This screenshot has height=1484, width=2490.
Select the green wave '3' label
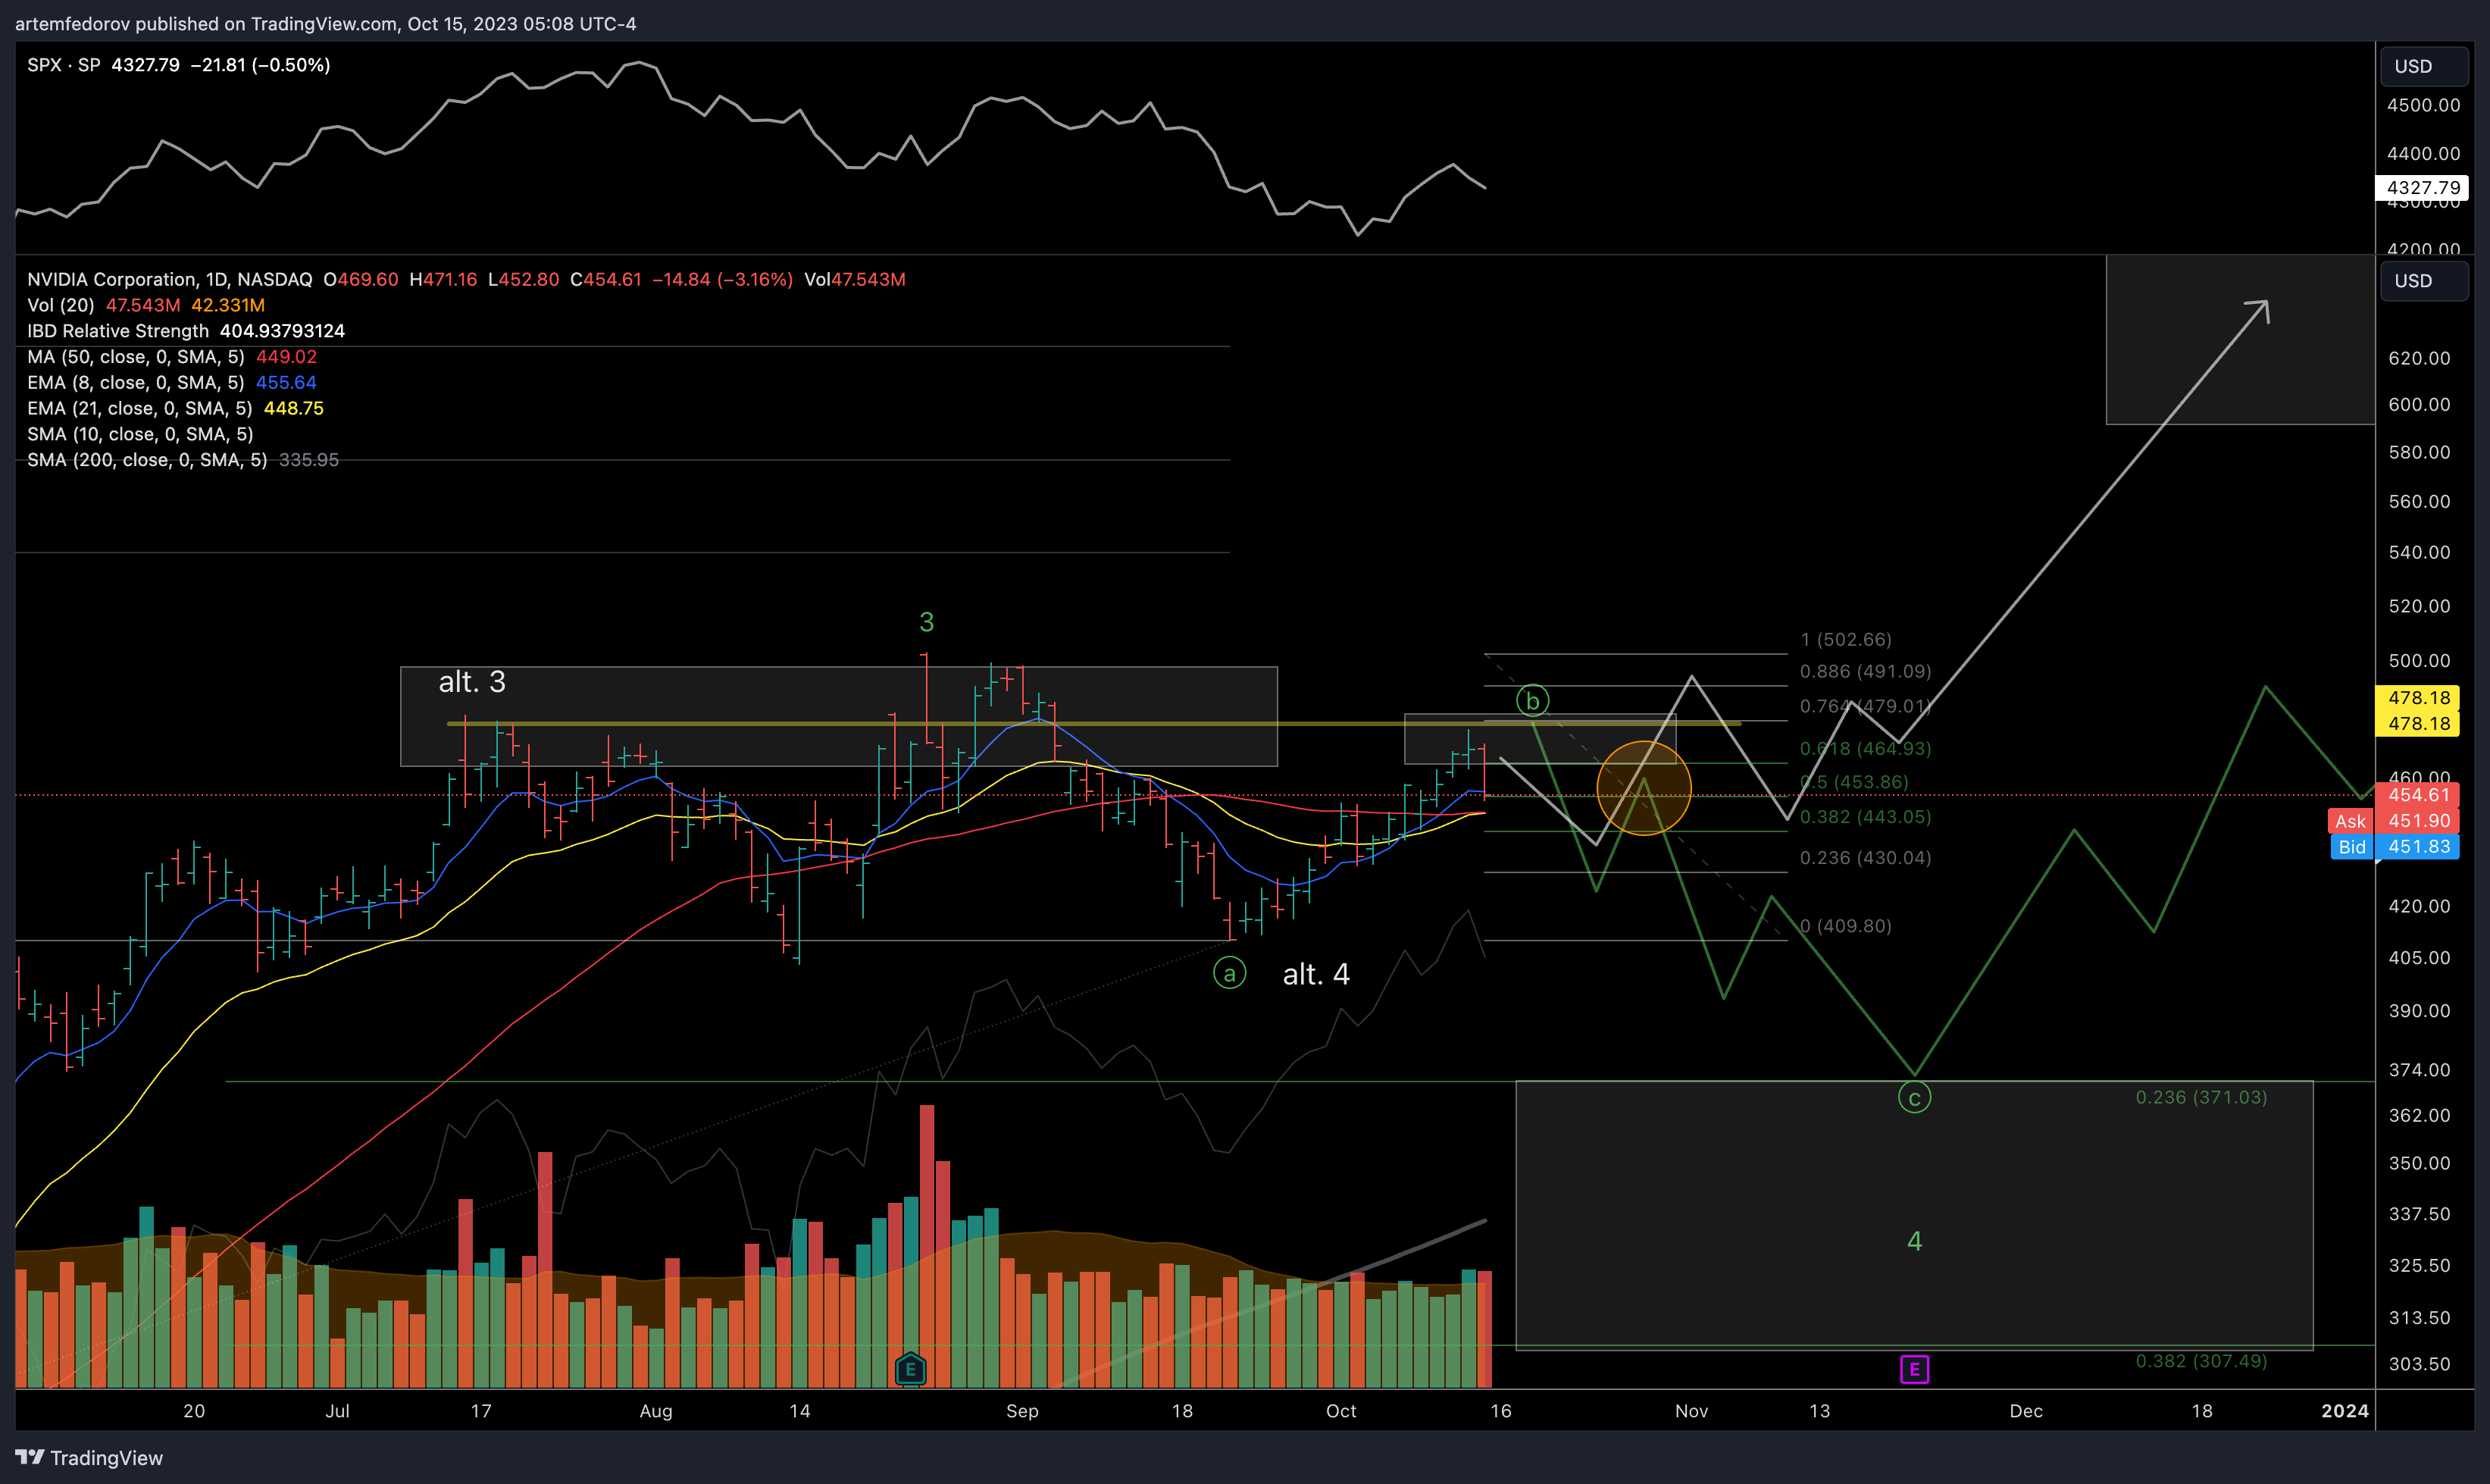tap(927, 622)
